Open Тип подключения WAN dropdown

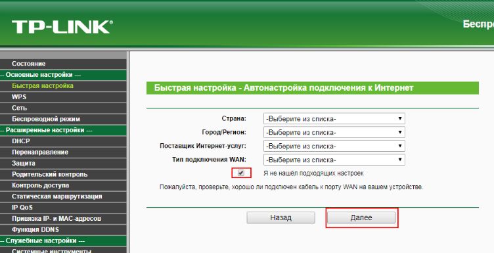coord(334,160)
